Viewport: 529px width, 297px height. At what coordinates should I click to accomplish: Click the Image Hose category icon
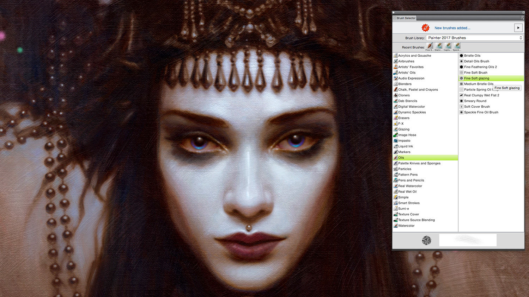396,135
